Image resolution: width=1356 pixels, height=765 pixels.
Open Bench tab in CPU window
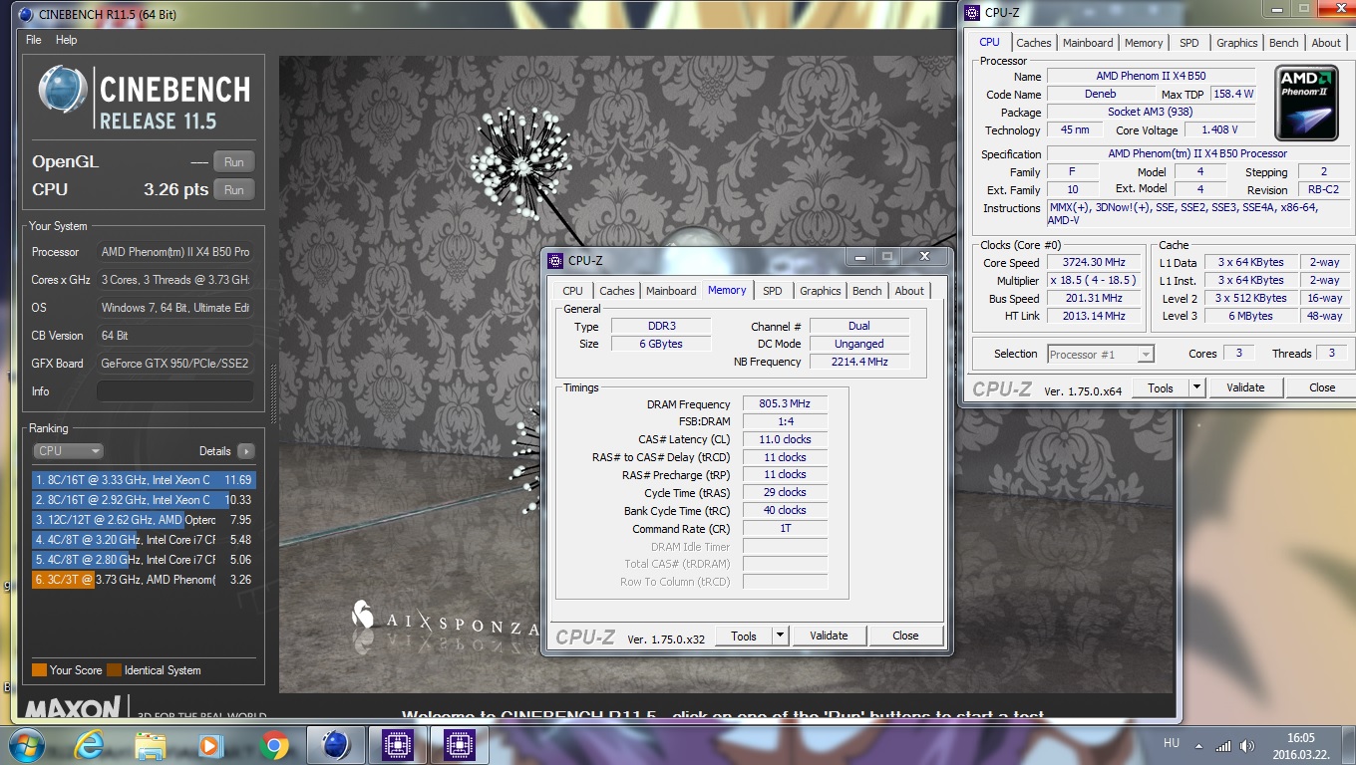click(1284, 43)
